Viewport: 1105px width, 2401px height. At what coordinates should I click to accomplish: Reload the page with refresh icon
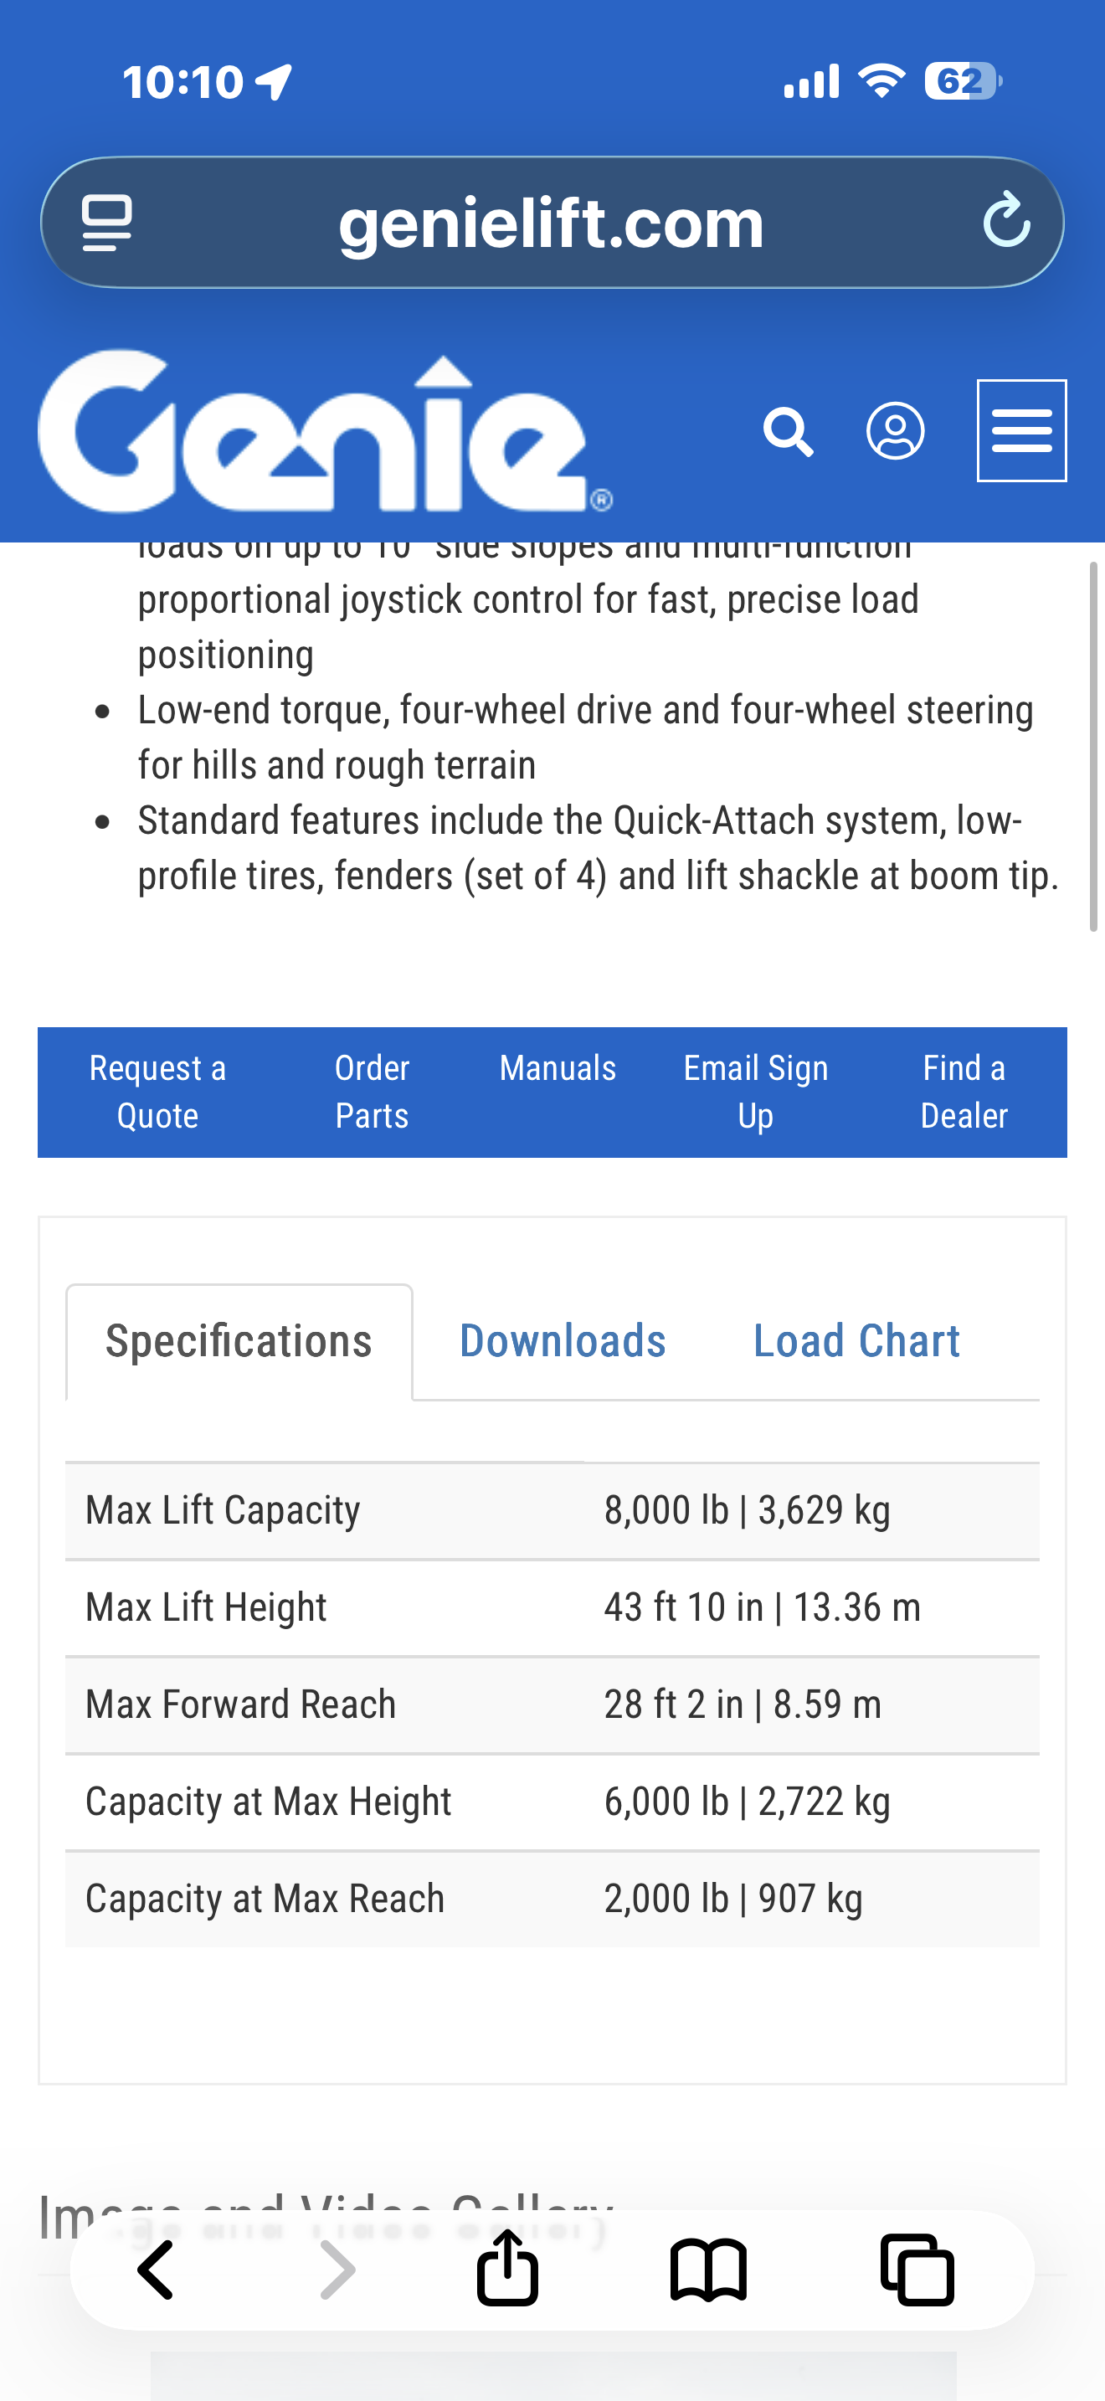click(1007, 221)
